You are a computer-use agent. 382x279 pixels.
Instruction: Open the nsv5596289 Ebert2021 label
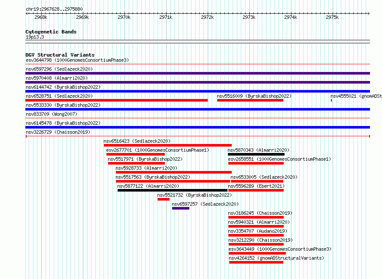click(256, 186)
